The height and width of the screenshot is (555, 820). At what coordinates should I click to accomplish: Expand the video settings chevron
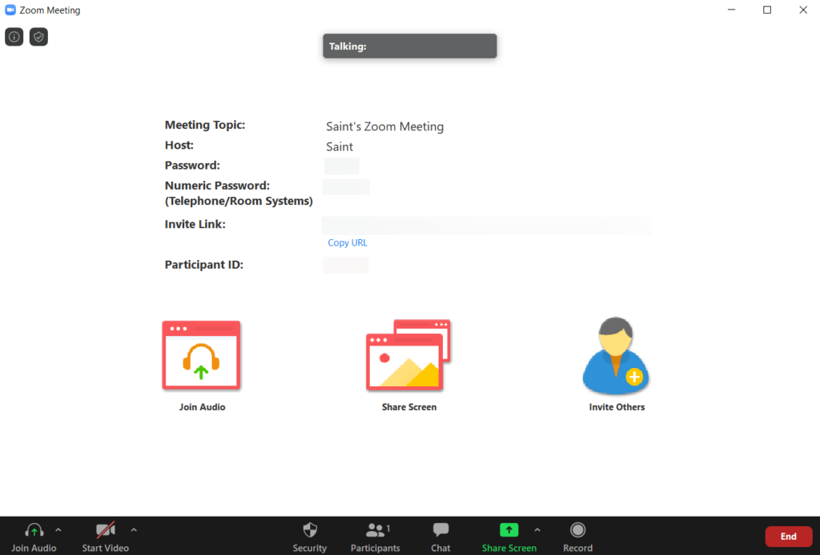(x=134, y=529)
